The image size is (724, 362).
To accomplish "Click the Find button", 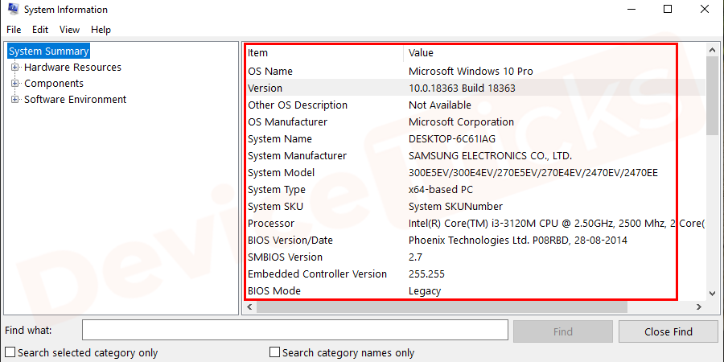I will (563, 331).
